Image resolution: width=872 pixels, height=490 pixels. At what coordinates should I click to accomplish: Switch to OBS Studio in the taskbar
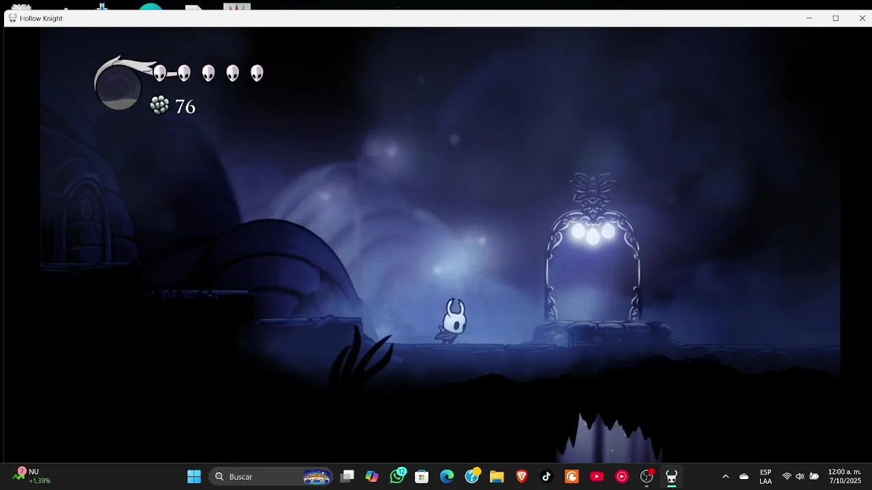click(647, 476)
